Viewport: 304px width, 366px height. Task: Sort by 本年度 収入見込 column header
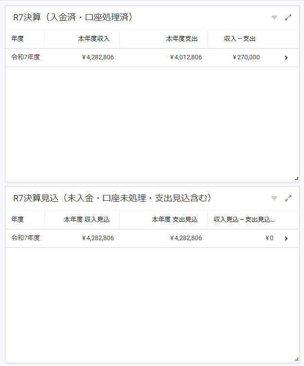[87, 220]
